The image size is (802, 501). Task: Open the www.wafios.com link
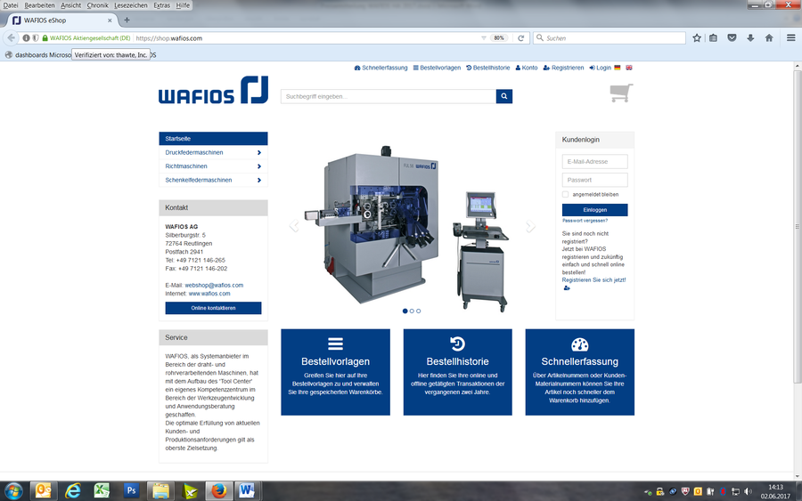209,294
